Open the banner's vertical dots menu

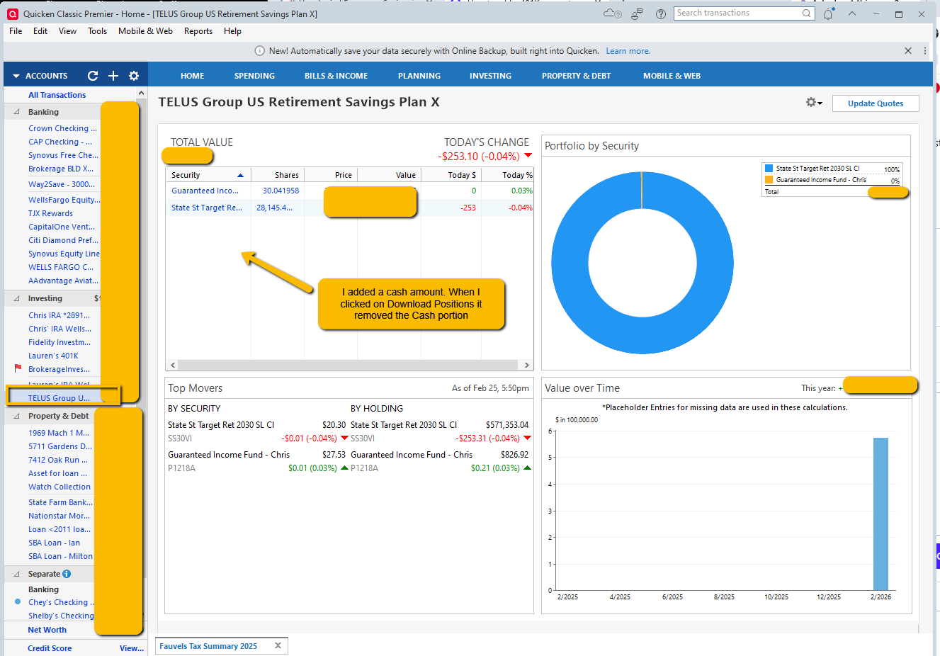click(925, 51)
